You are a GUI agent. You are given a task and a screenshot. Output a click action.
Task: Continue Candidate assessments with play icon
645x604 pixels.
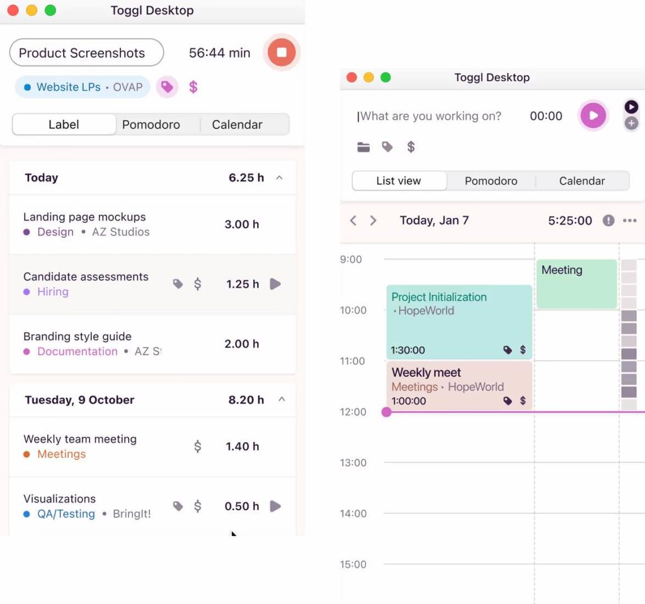pyautogui.click(x=275, y=284)
